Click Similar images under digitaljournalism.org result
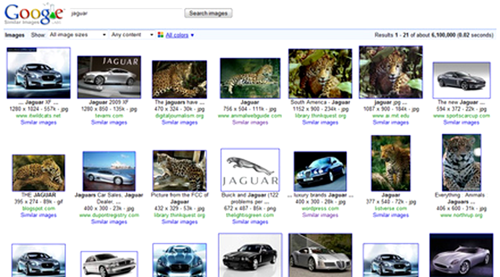This screenshot has height=277, width=500. tap(179, 123)
